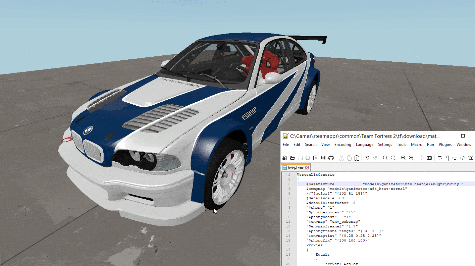
Task: Click the Equals keyword line
Action: (323, 254)
